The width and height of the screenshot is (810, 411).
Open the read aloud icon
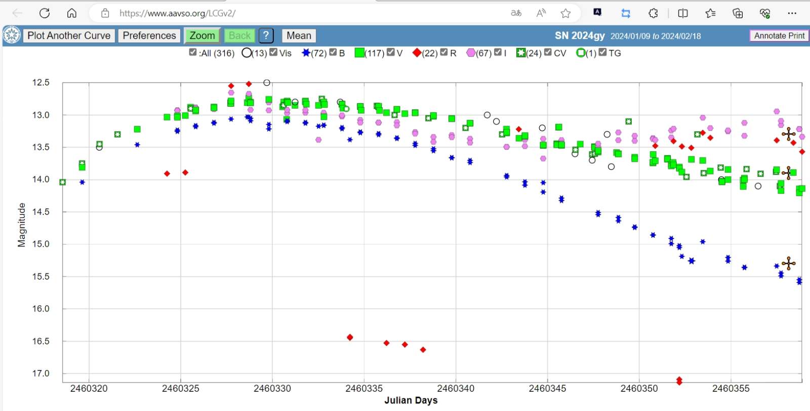click(541, 13)
